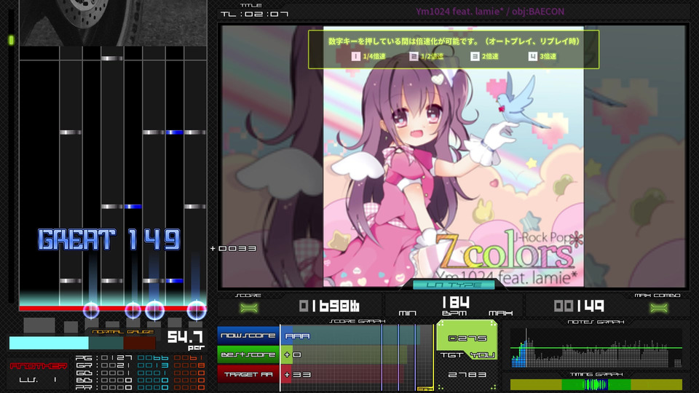Select the YOU tab

(482, 355)
